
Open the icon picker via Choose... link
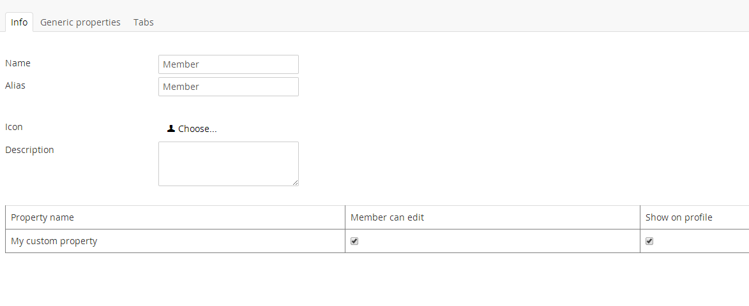pyautogui.click(x=197, y=129)
